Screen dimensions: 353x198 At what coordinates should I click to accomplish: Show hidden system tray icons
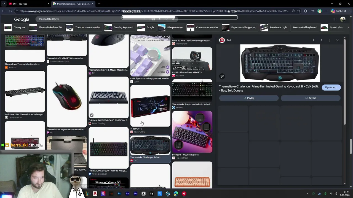tap(307, 194)
